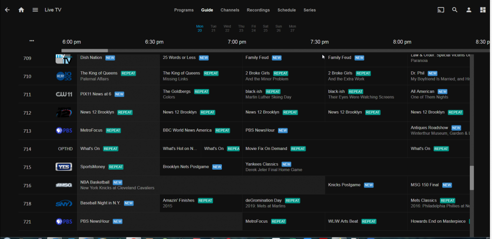Select Mon 20 in the date strip

[x=200, y=28]
